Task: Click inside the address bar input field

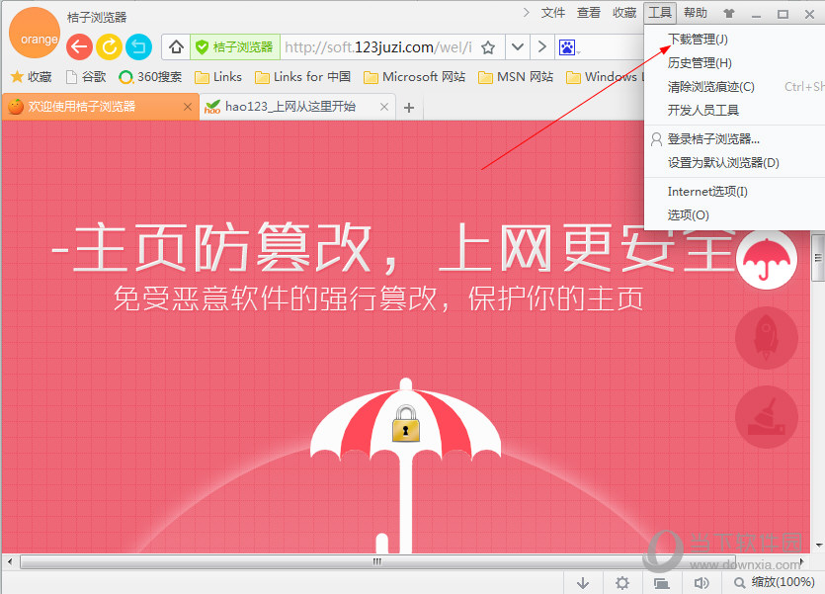Action: [x=385, y=46]
